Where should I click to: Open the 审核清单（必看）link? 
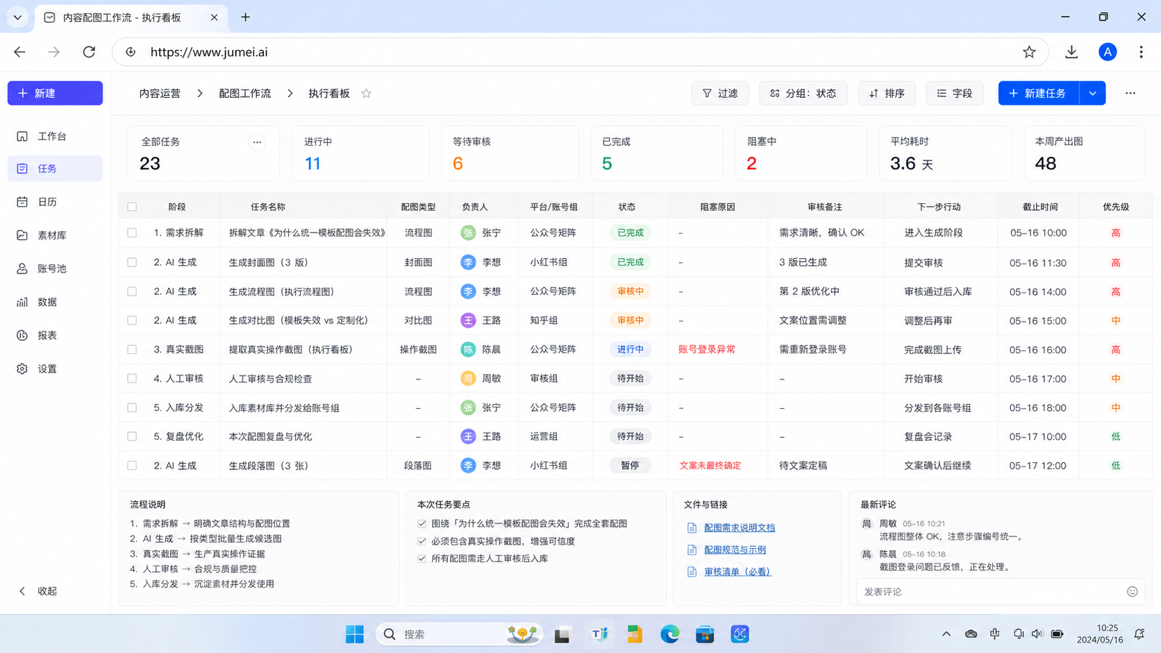pos(737,572)
